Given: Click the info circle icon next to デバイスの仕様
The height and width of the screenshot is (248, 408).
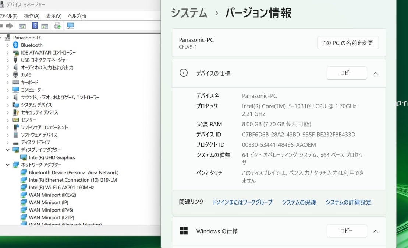Looking at the screenshot, I should click(x=184, y=73).
